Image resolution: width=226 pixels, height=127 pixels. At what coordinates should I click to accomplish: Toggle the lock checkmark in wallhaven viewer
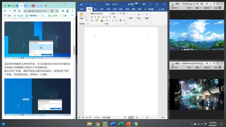[x=220, y=67]
